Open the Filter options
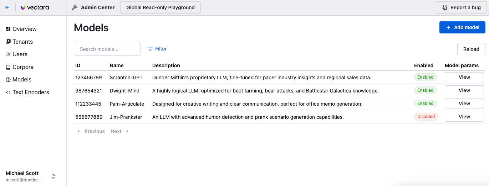The height and width of the screenshot is (186, 489). coord(157,49)
